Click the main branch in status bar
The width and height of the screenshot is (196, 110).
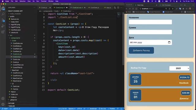[5, 109]
